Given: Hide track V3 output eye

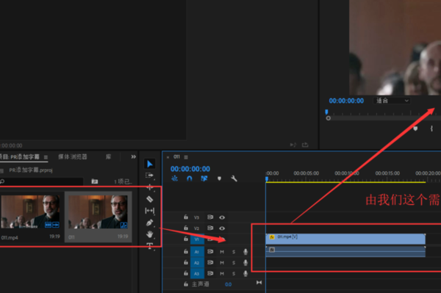Looking at the screenshot, I should coord(222,217).
